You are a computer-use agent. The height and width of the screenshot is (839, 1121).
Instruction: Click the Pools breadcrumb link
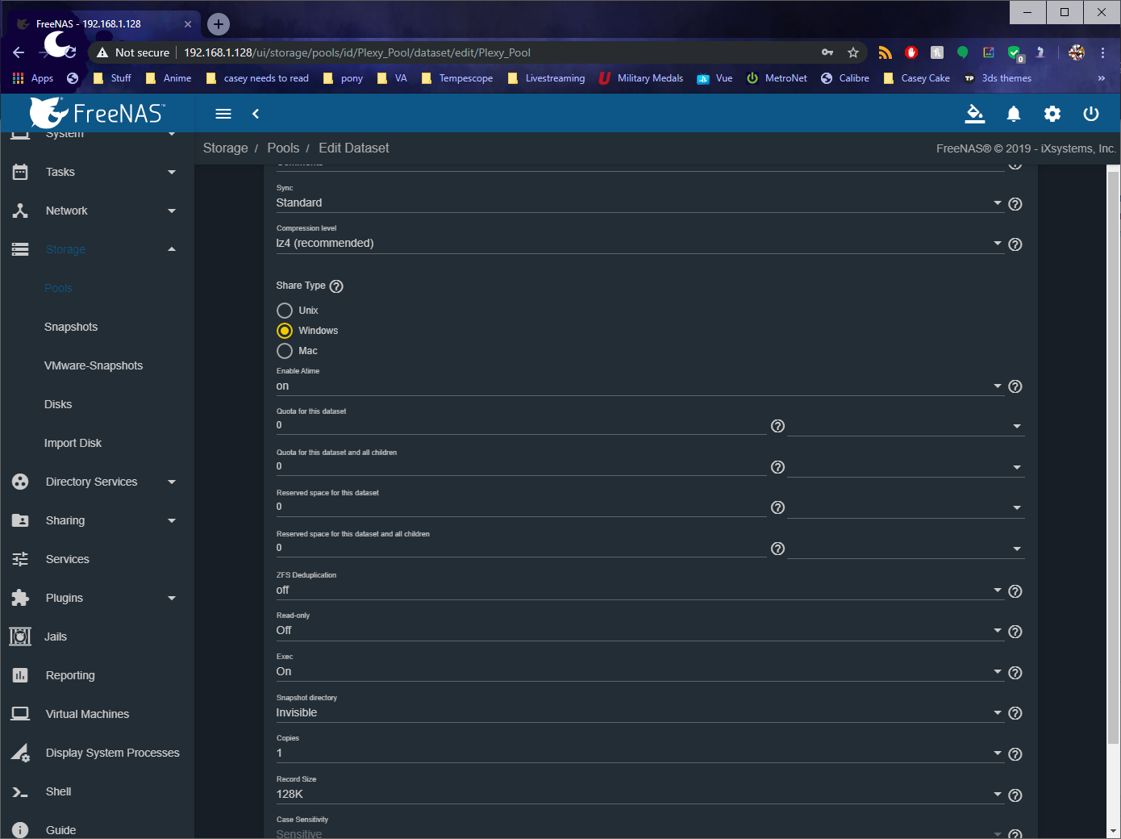[x=283, y=148]
